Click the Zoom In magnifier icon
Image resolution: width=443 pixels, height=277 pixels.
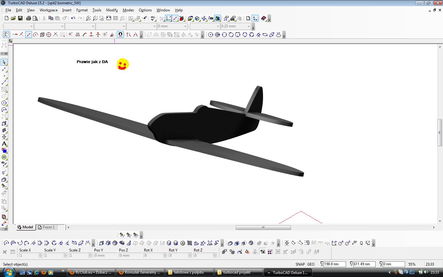click(88, 18)
